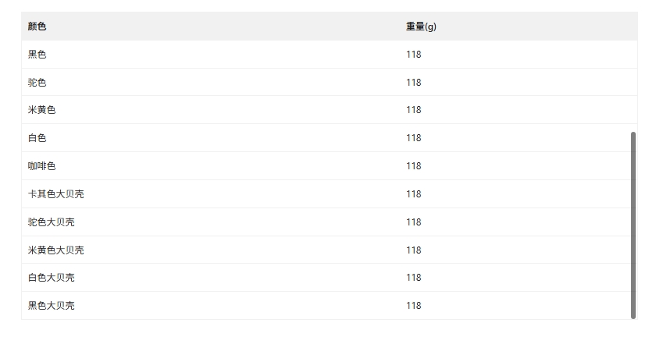Select the 米黄色大贝壳 color cell
This screenshot has height=337, width=656.
click(x=55, y=250)
